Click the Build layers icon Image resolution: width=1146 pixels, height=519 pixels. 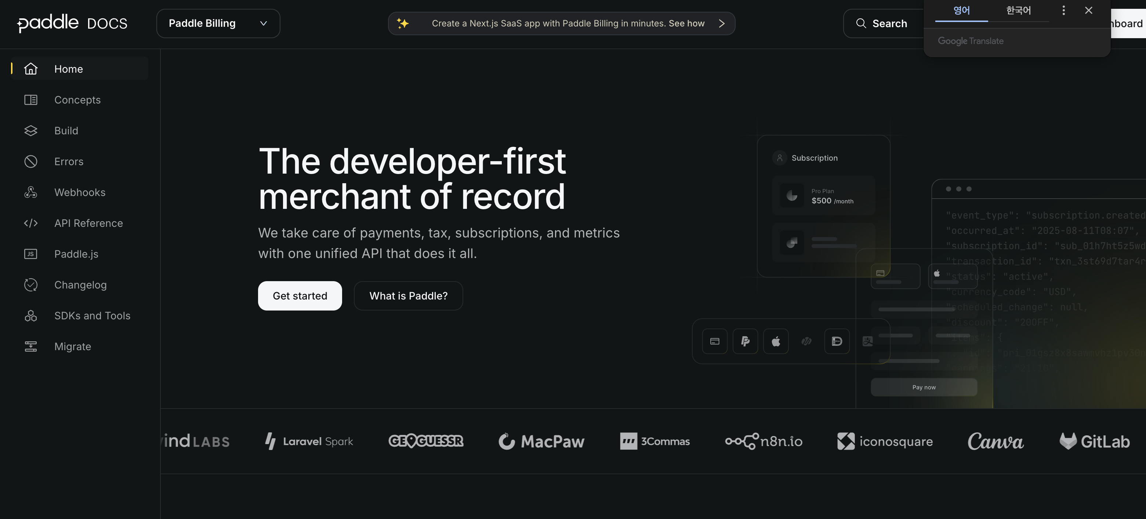[31, 130]
